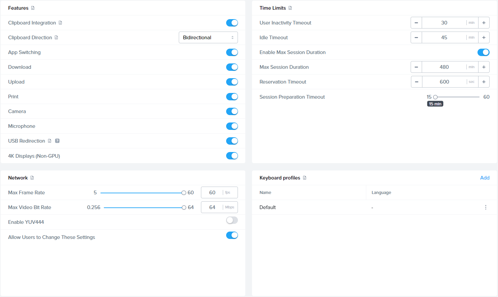498x297 pixels.
Task: Open the Clipboard Direction dropdown
Action: pyautogui.click(x=208, y=38)
